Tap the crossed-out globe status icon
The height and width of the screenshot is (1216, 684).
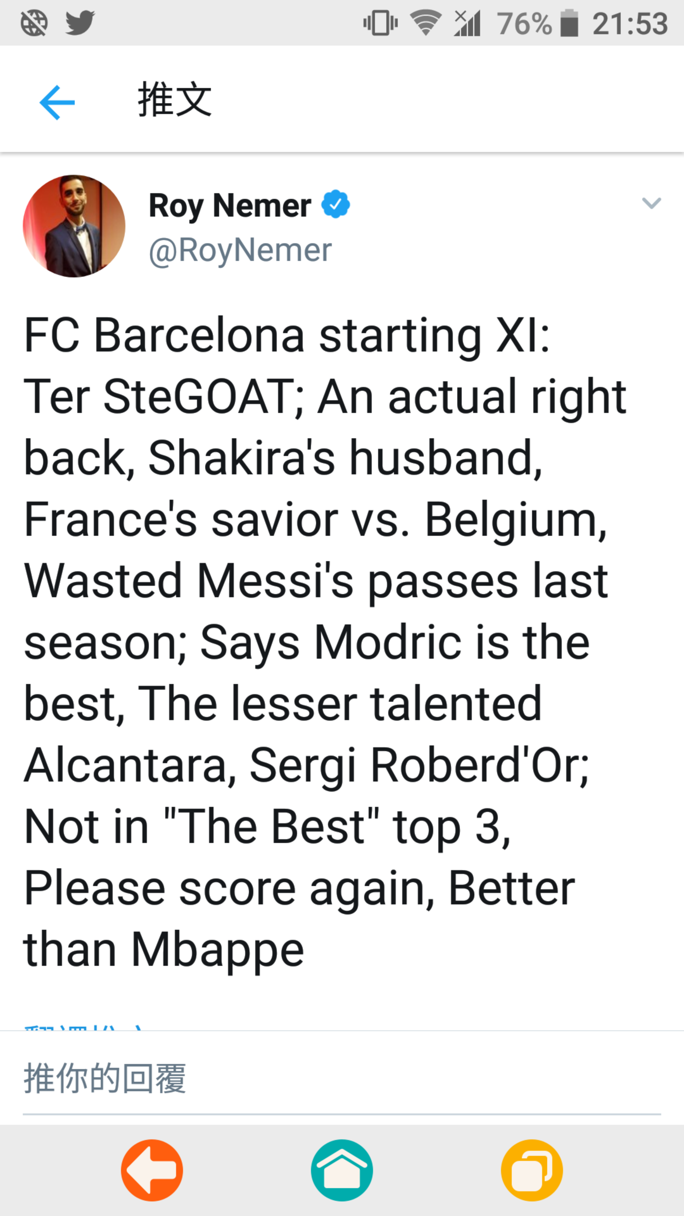[x=34, y=23]
